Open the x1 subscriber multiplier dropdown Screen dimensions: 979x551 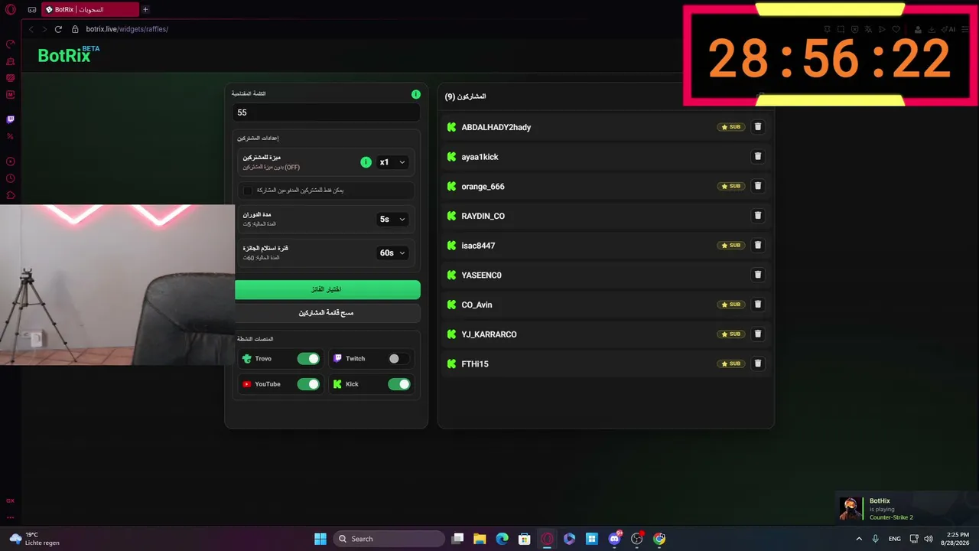pyautogui.click(x=392, y=162)
